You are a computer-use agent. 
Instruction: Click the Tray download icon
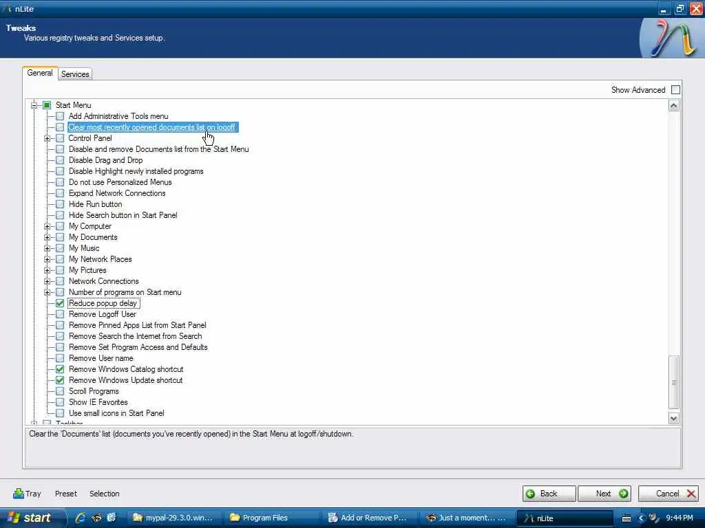click(19, 494)
